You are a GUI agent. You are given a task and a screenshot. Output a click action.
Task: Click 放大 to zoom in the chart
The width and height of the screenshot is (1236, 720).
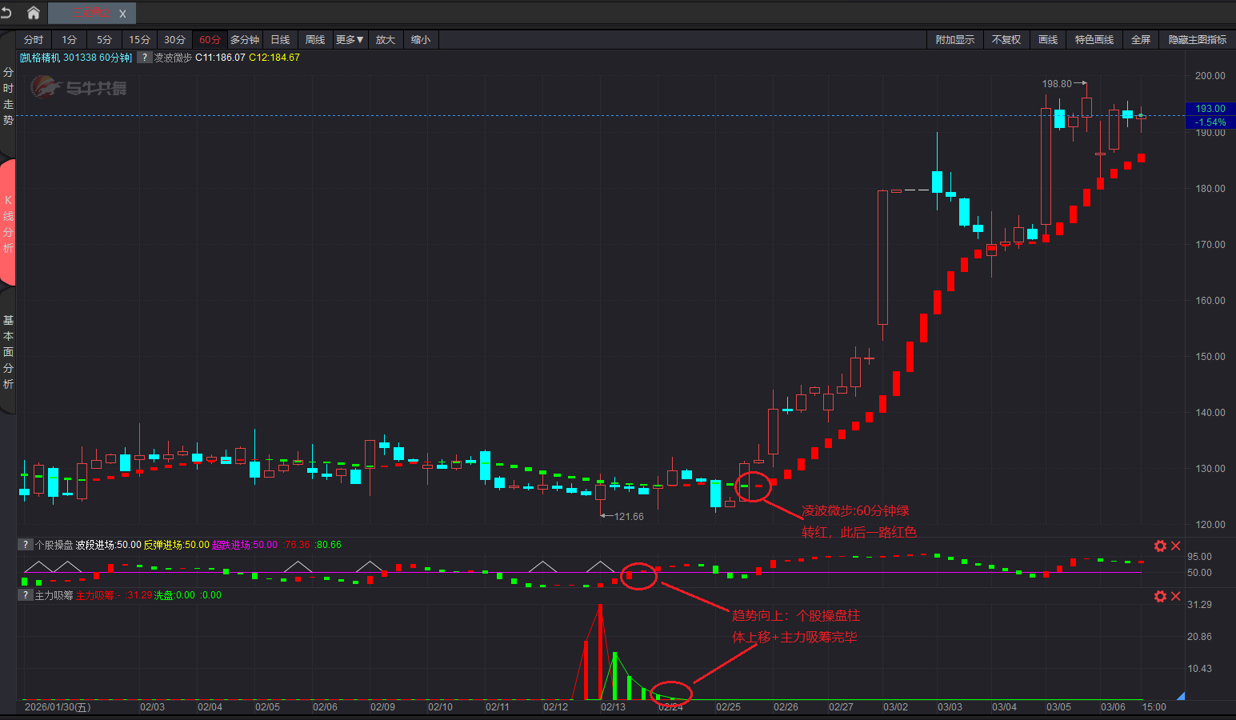tap(386, 40)
